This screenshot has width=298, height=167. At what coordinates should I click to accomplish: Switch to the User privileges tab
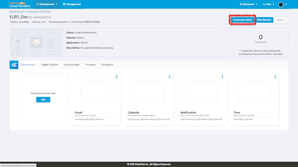click(72, 65)
